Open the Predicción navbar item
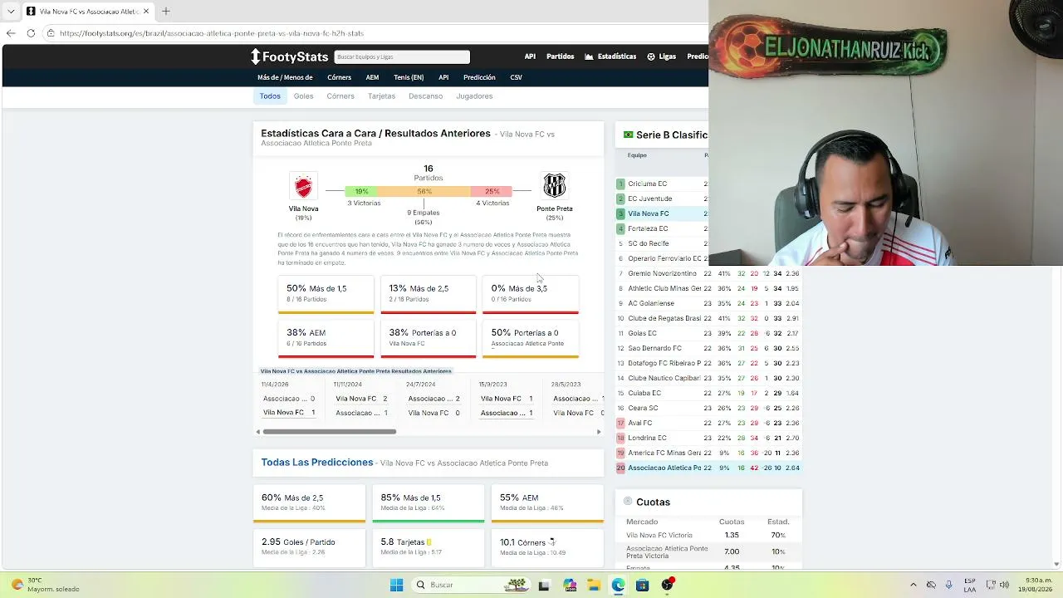The width and height of the screenshot is (1063, 598). pyautogui.click(x=479, y=77)
